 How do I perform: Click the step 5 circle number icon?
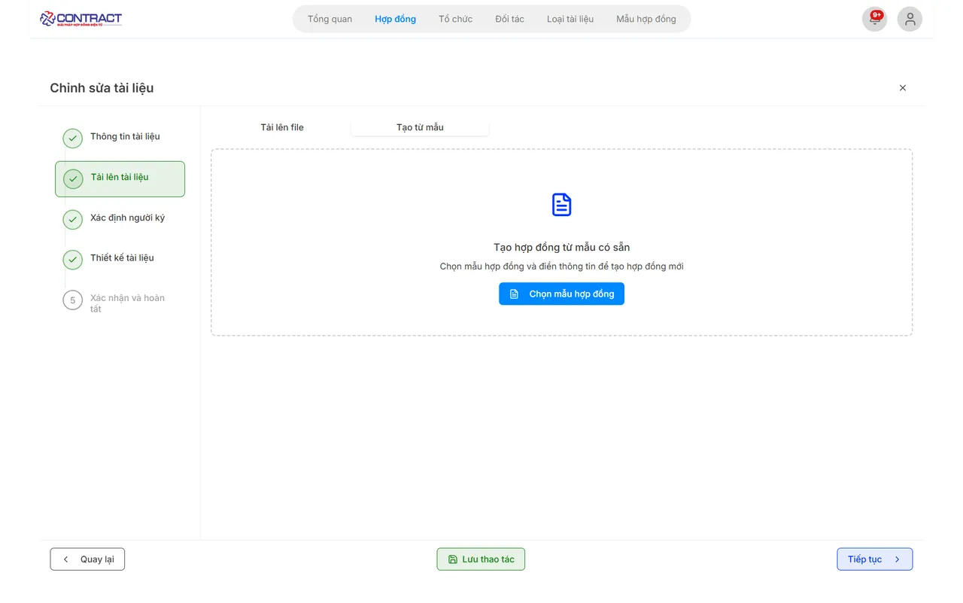pos(73,300)
